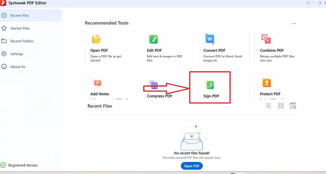Open the three-dots menu for Recommended Tools
This screenshot has height=174, width=326.
294,23
